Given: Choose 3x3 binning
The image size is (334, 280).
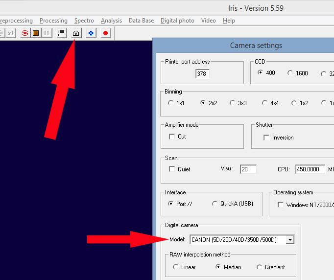Looking at the screenshot, I should tap(232, 103).
